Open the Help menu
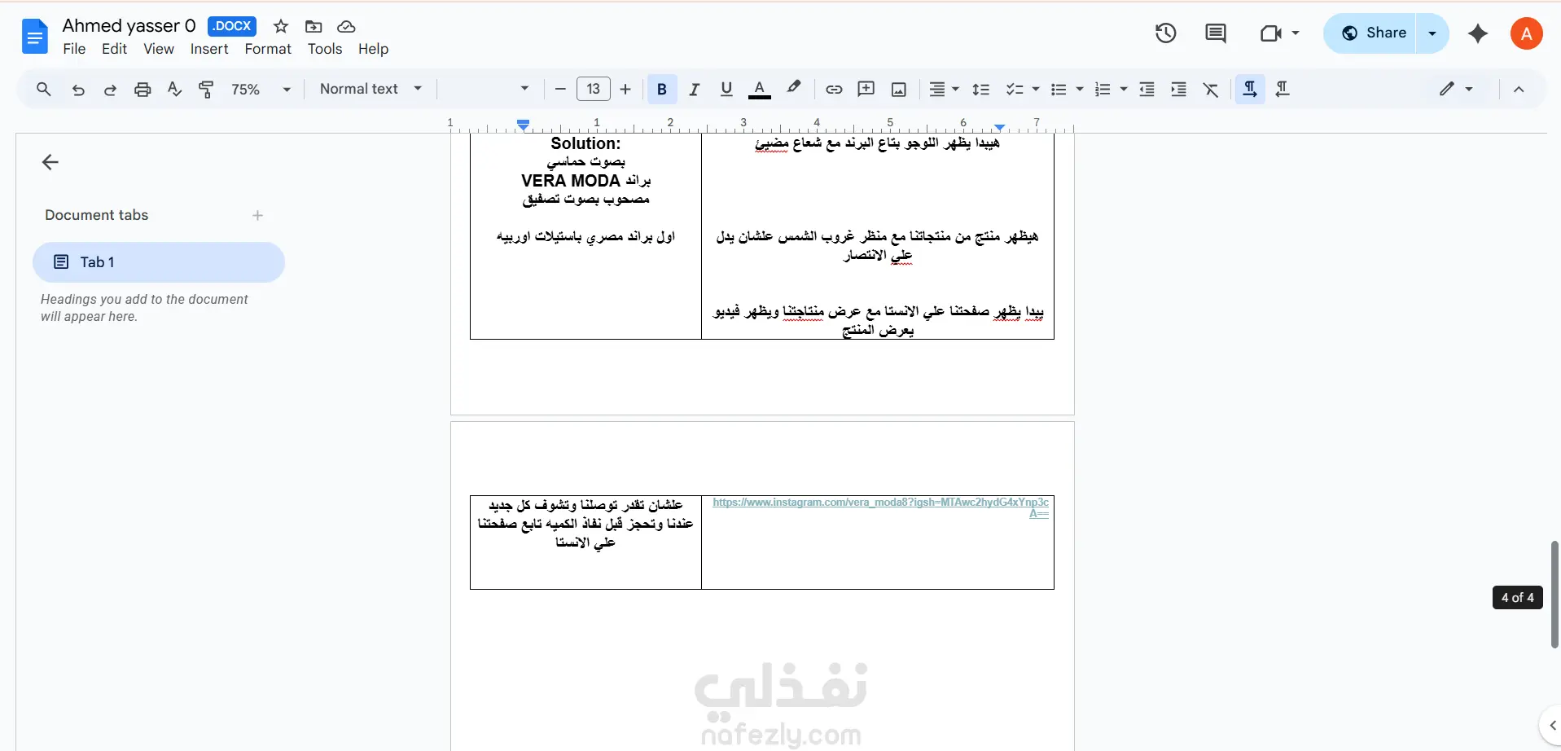 pos(374,49)
